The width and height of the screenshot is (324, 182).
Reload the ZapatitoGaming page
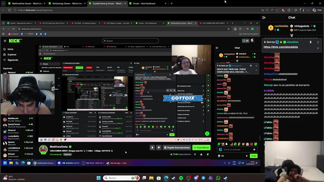(9, 10)
